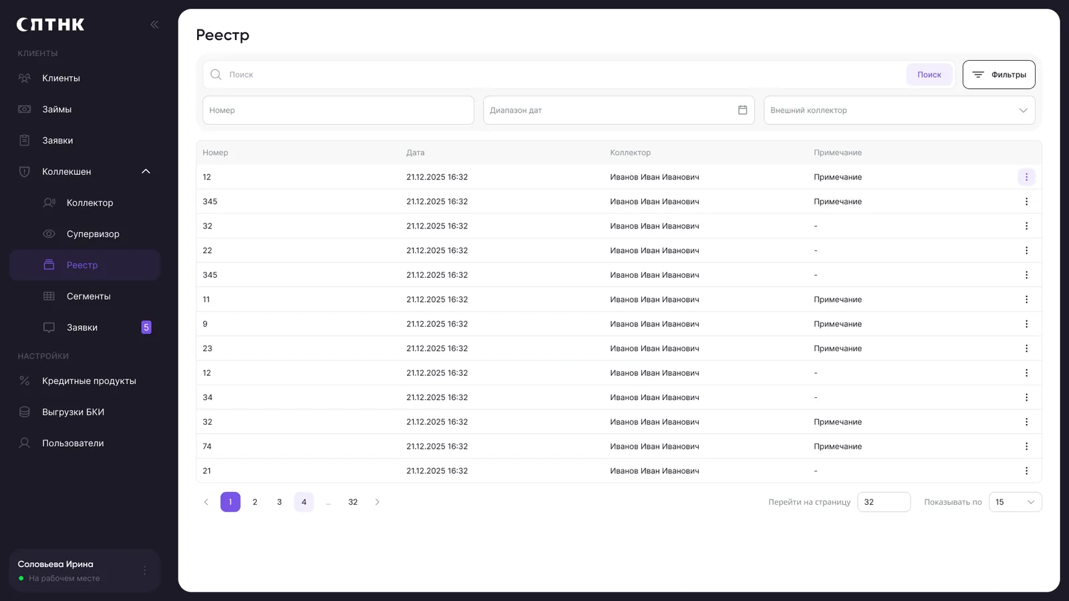
Task: Open the Коллектор submenu item
Action: point(85,202)
